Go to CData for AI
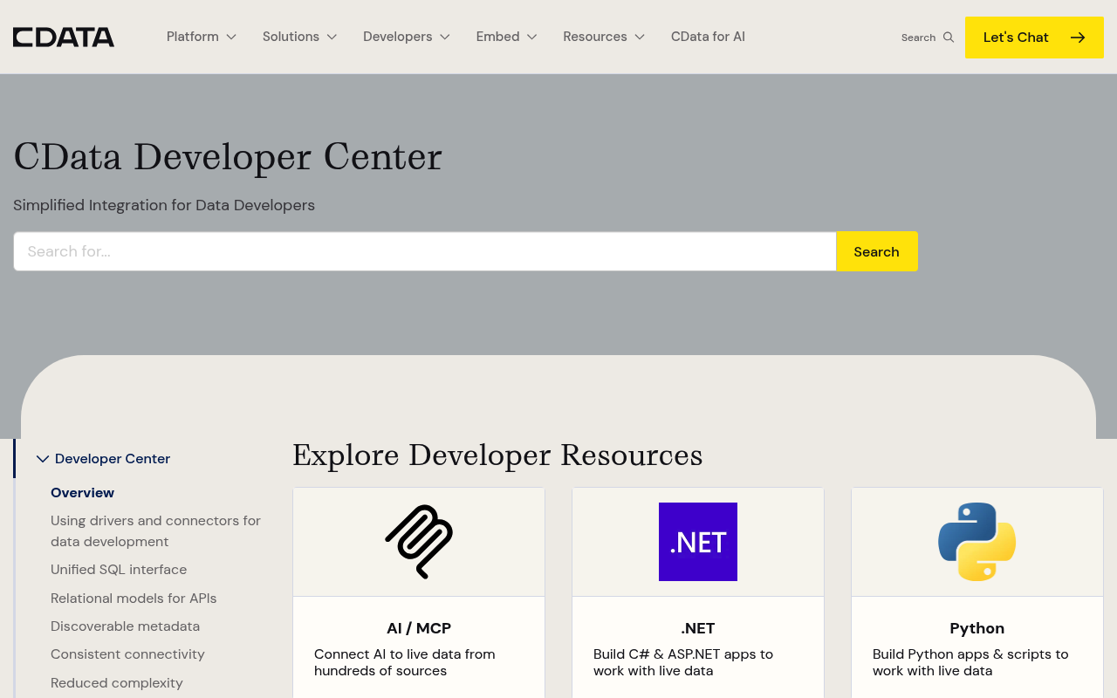The width and height of the screenshot is (1117, 698). (708, 37)
